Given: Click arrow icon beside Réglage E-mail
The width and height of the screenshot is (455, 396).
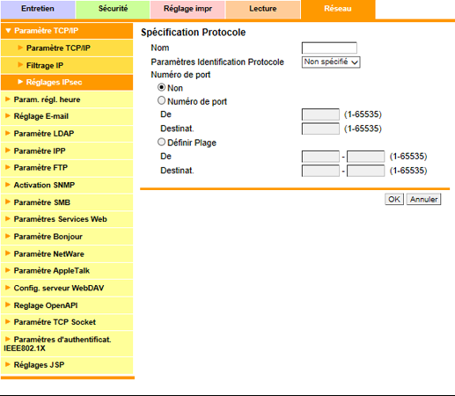Looking at the screenshot, I should pos(8,116).
